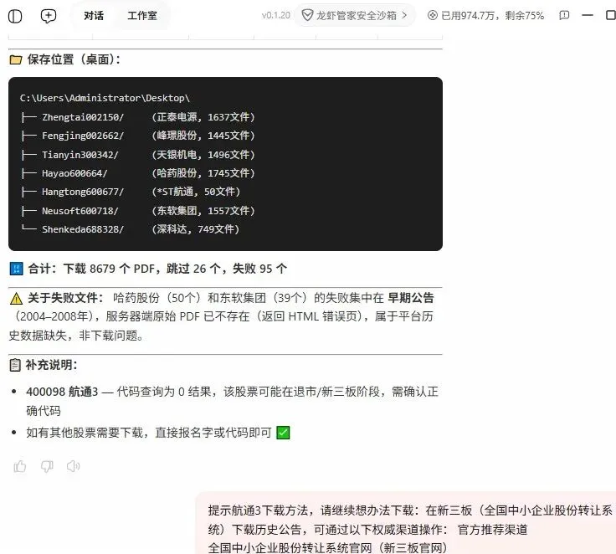Viewport: 616px width, 554px height.
Task: Play the response aloud with speaker icon
Action: click(x=74, y=466)
